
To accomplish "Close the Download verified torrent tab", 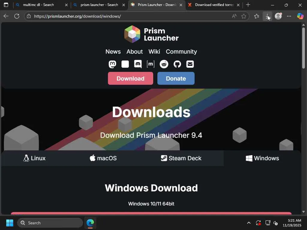I will (238, 5).
